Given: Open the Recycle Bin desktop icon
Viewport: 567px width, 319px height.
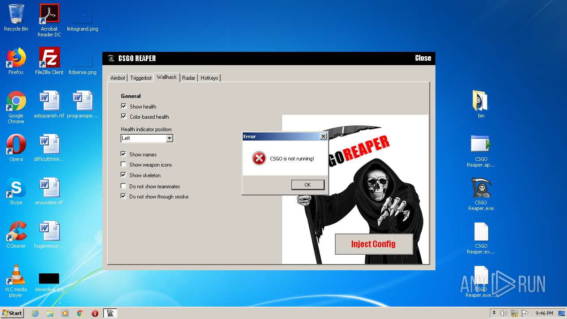Looking at the screenshot, I should pos(16,18).
